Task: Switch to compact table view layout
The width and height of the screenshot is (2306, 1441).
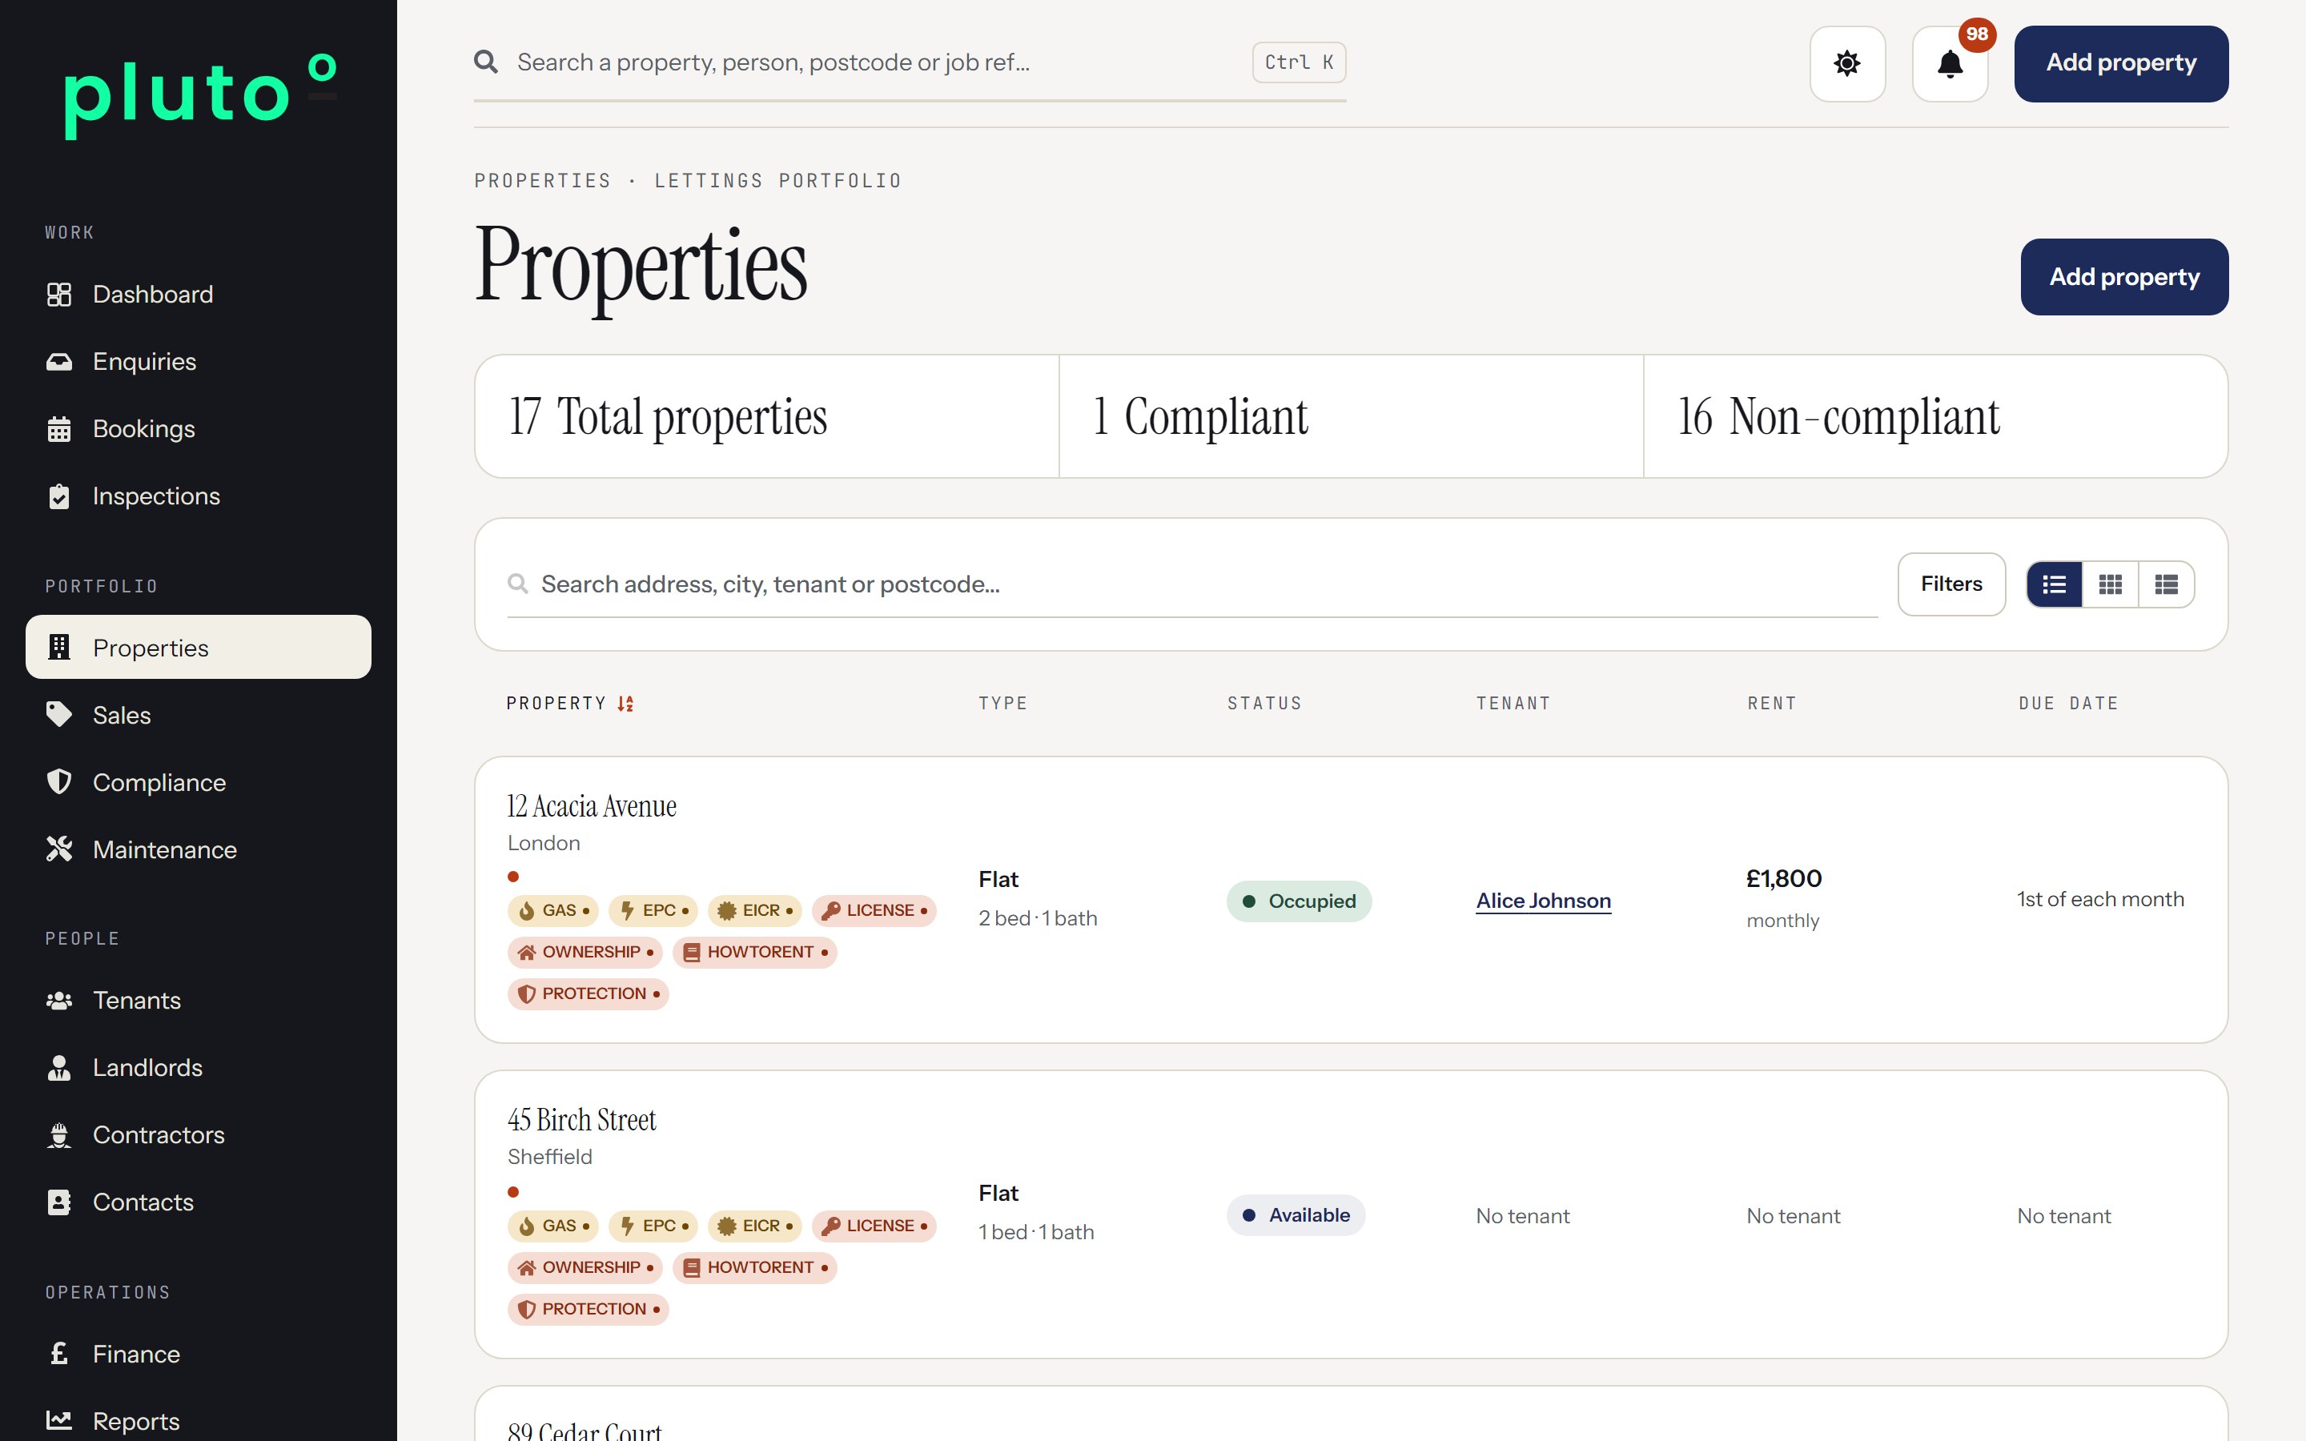Action: coord(2166,584)
